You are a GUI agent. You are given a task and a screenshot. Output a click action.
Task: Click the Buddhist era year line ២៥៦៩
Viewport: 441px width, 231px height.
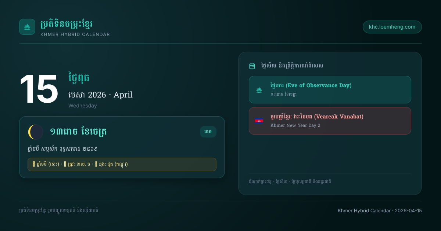64,149
